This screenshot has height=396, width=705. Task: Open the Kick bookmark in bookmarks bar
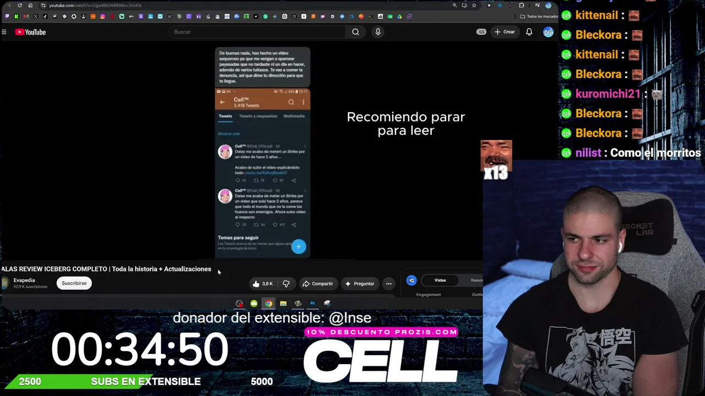17,16
